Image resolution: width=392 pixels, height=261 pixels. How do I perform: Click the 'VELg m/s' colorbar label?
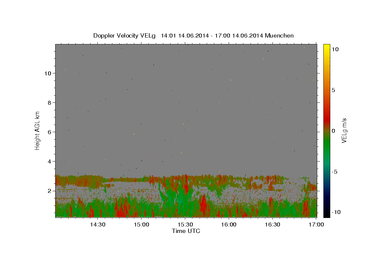coord(344,130)
